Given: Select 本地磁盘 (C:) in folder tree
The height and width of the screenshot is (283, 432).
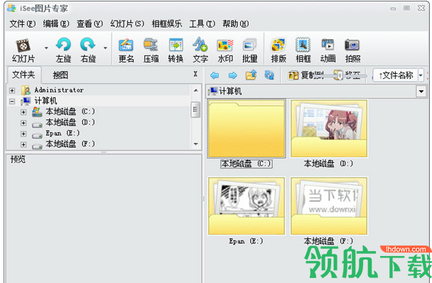Looking at the screenshot, I should 70,112.
